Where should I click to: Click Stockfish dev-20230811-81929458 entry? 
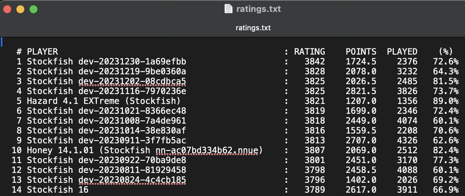[106, 169]
